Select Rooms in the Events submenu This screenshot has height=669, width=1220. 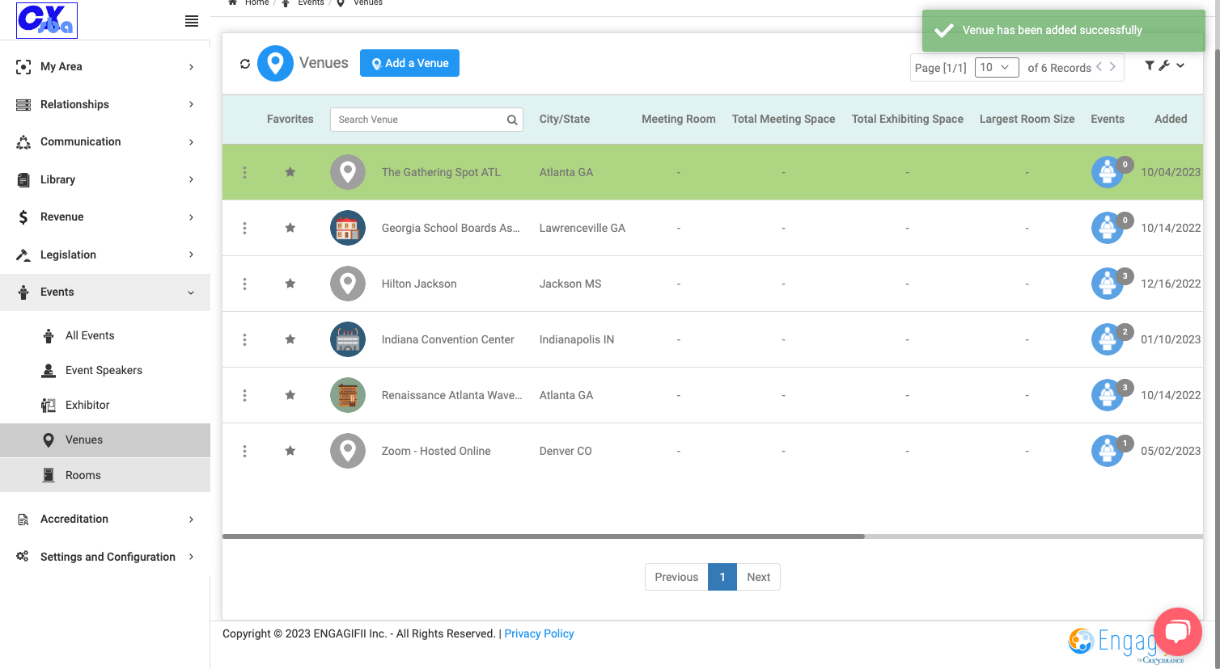point(105,475)
